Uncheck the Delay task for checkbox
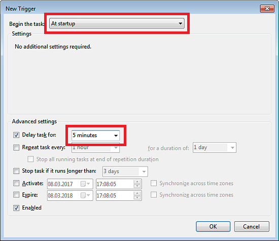Image resolution: width=279 pixels, height=241 pixels. (16, 135)
